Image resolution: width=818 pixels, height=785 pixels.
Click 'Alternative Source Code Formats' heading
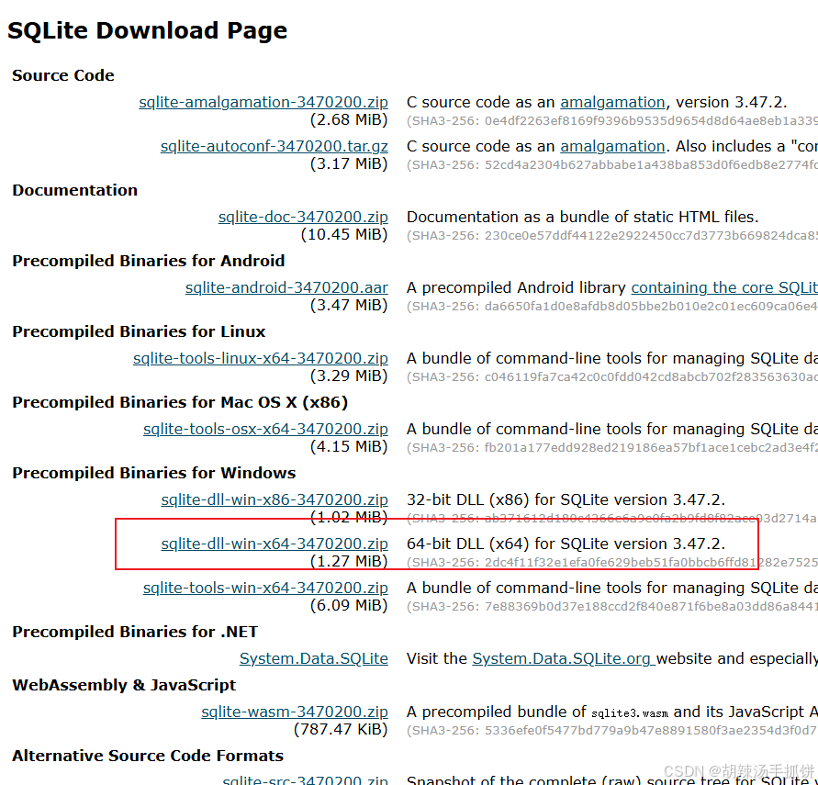[148, 756]
